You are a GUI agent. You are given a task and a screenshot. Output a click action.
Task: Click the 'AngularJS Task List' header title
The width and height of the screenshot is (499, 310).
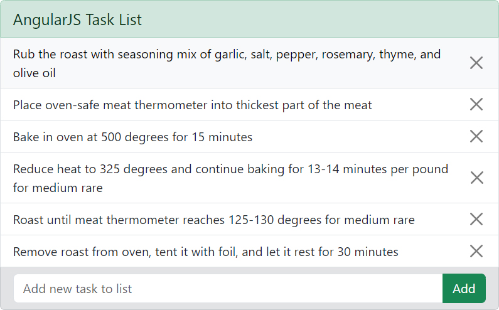pyautogui.click(x=78, y=19)
